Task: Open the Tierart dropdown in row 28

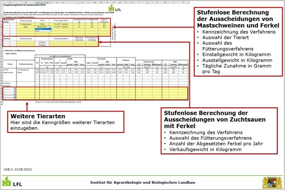Action: 15,89
